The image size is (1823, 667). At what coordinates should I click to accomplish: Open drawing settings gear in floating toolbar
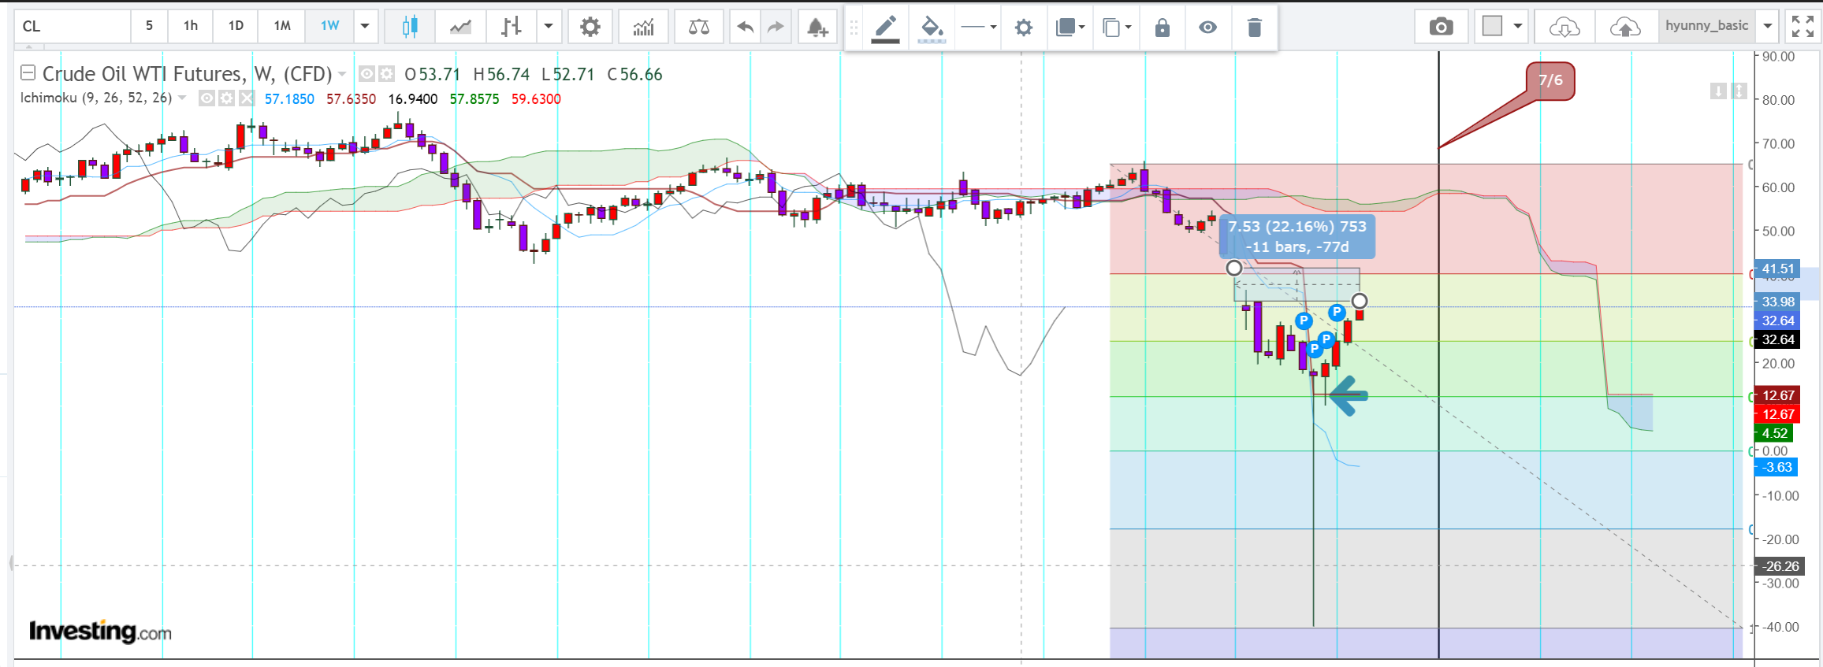pyautogui.click(x=1023, y=28)
